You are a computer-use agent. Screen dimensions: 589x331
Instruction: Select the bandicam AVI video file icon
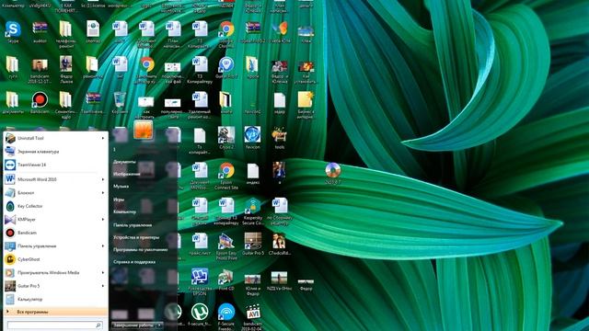click(x=253, y=316)
